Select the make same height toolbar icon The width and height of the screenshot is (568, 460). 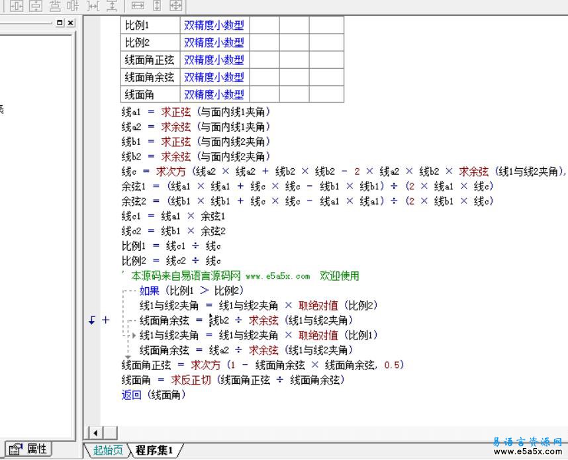click(156, 6)
